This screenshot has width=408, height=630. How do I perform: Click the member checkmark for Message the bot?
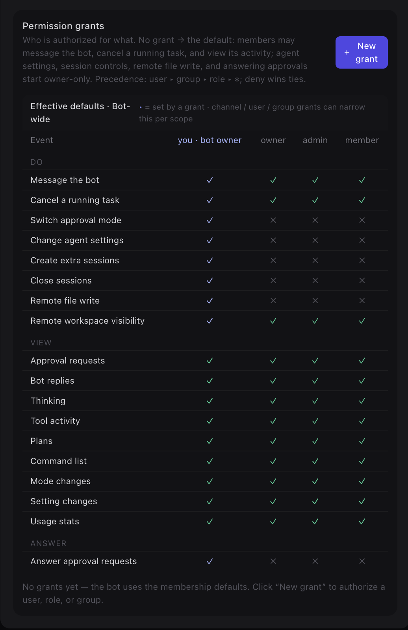(362, 180)
